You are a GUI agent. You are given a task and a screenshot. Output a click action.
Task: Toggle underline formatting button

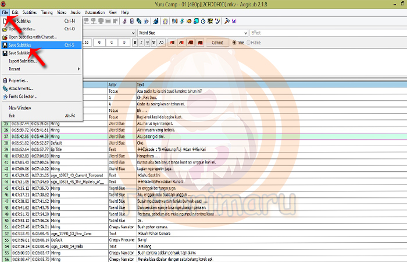point(148,43)
